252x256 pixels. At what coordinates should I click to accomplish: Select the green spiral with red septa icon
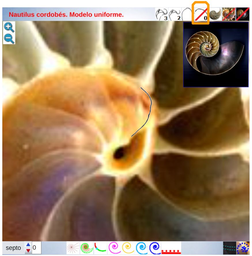[x=87, y=248]
